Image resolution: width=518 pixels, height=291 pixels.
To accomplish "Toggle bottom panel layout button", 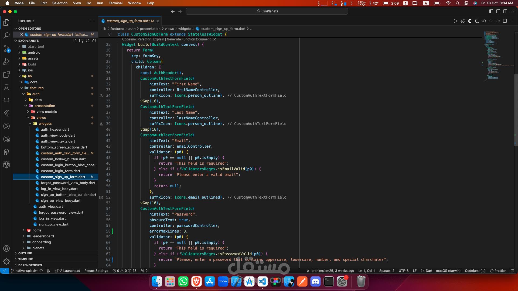I will coord(498,11).
